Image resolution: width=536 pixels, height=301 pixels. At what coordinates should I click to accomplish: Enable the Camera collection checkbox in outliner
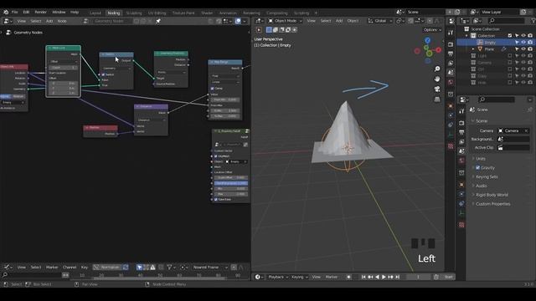coord(510,63)
